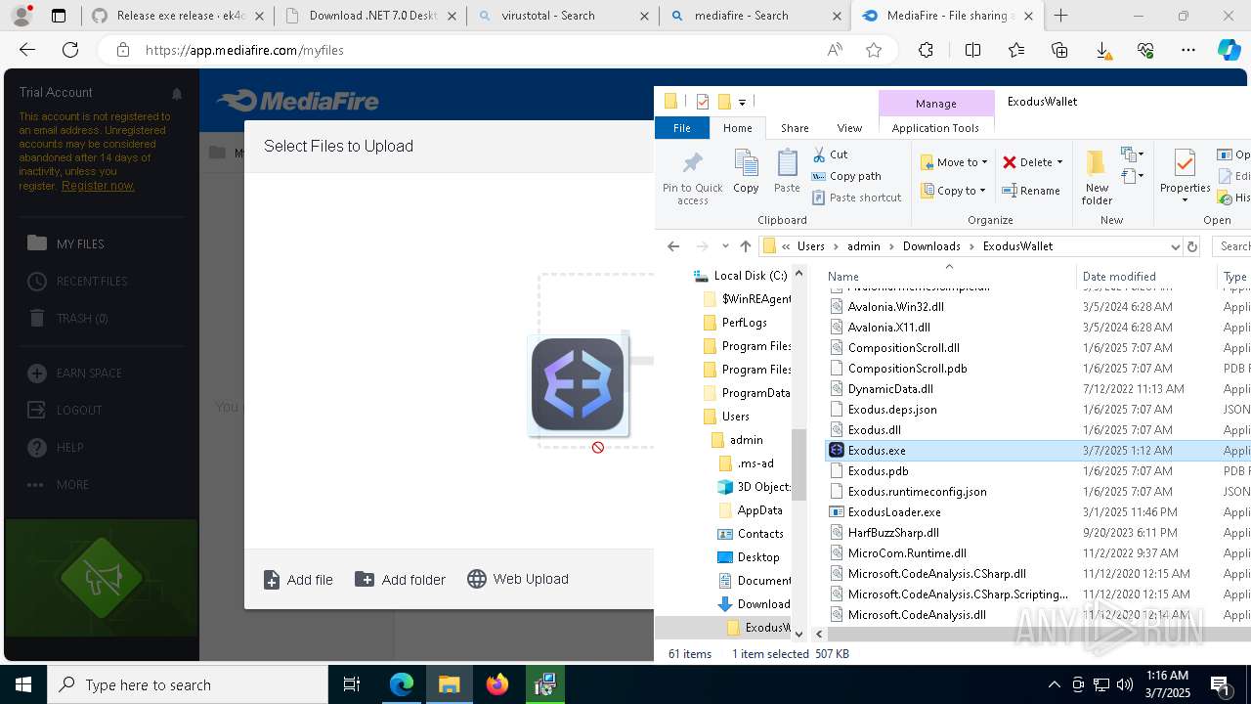Click the Properties checkmark icon in the ribbon
Image resolution: width=1251 pixels, height=704 pixels.
[x=1185, y=163]
